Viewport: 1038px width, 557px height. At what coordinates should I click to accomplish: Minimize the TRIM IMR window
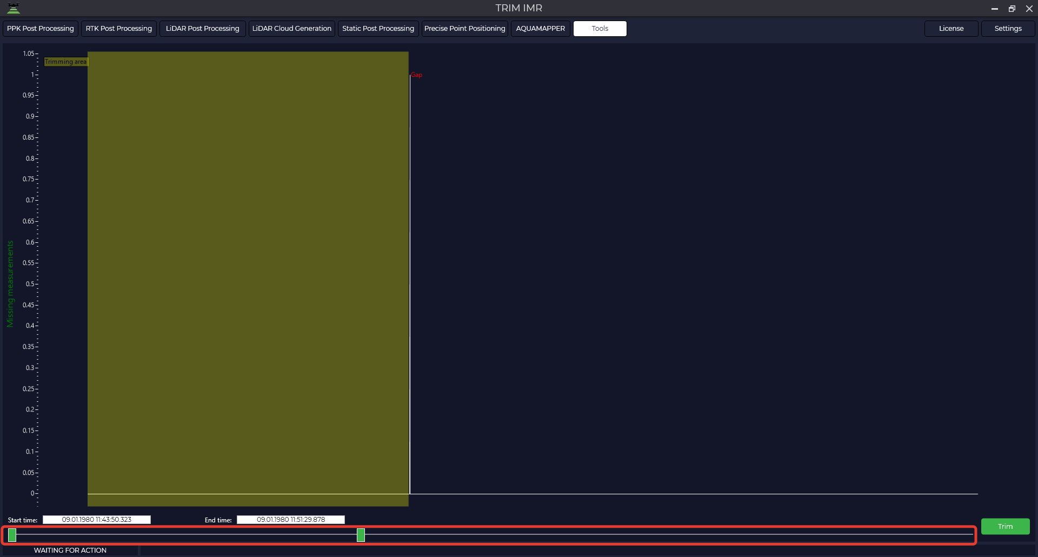coord(995,9)
